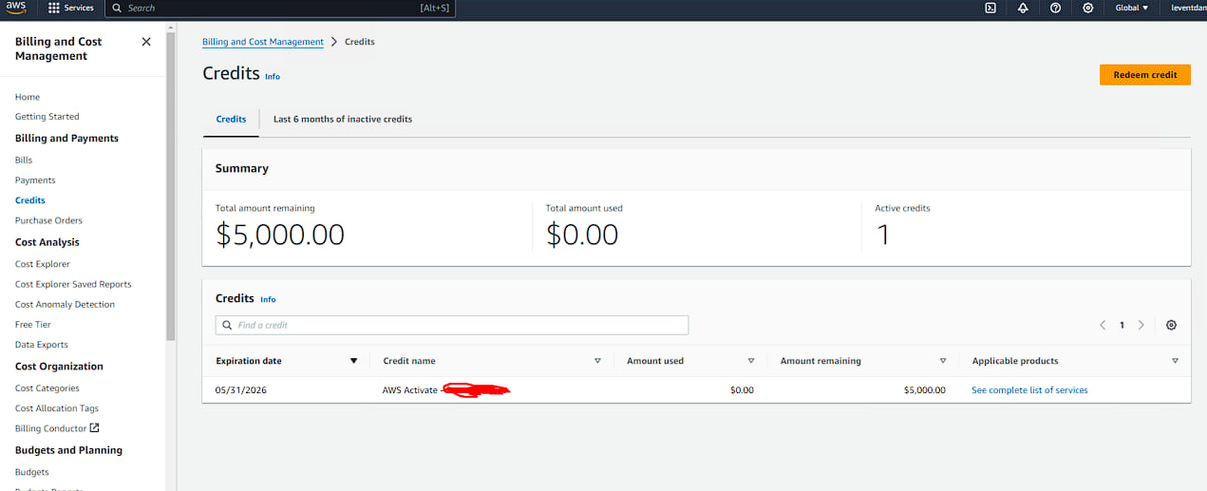Open Credits table preferences gear
Viewport: 1207px width, 491px height.
[1171, 325]
